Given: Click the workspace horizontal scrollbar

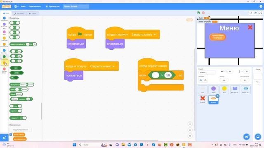Looking at the screenshot, I should point(115,141).
